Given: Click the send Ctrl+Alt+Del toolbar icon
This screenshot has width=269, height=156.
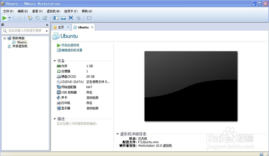Looking at the screenshot, I should point(19,18).
